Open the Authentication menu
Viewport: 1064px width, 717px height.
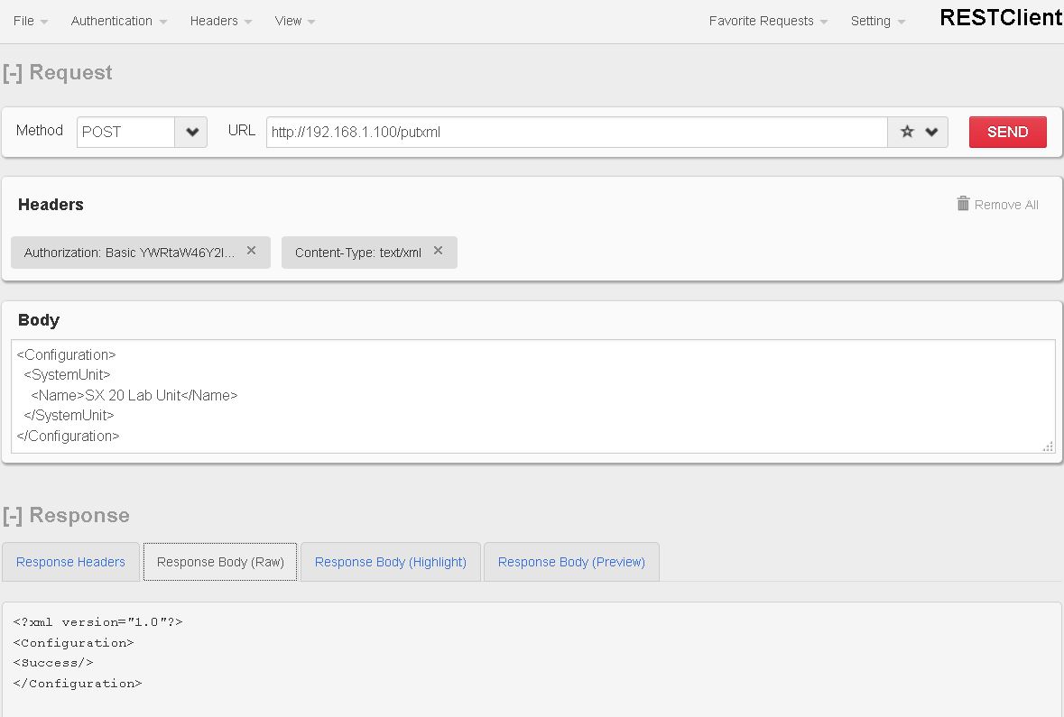pos(118,21)
